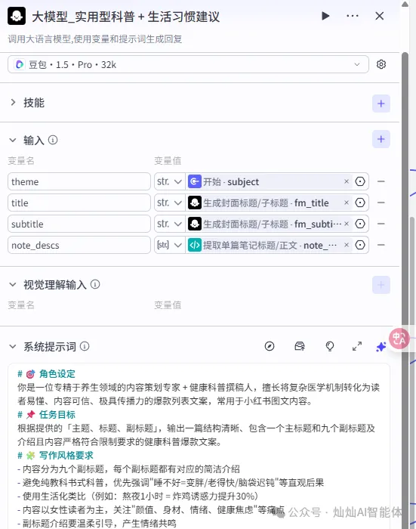Change array type dropdown for note_descs

coord(170,246)
